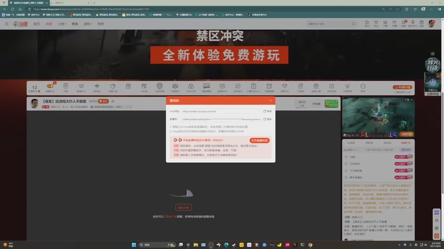Select second tab in ranking panel
The width and height of the screenshot is (444, 249).
coord(369,143)
